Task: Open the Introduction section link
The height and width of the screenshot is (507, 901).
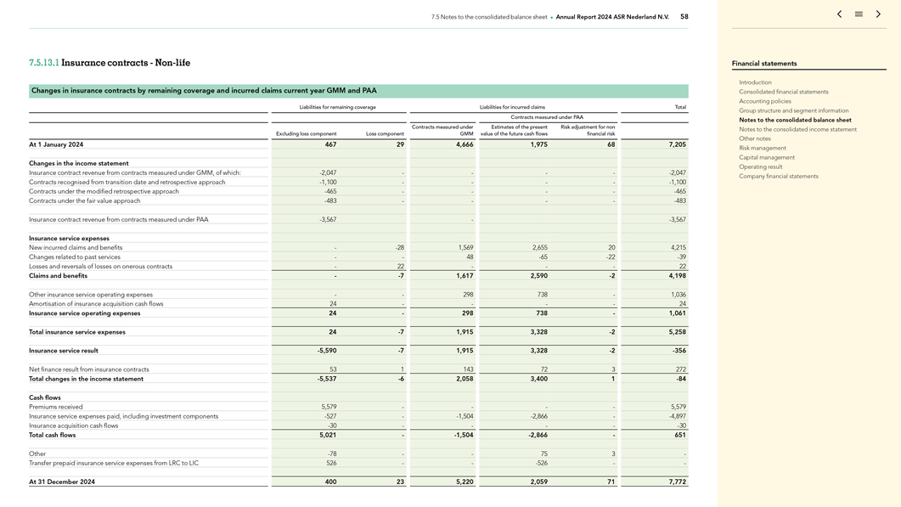Action: click(755, 82)
